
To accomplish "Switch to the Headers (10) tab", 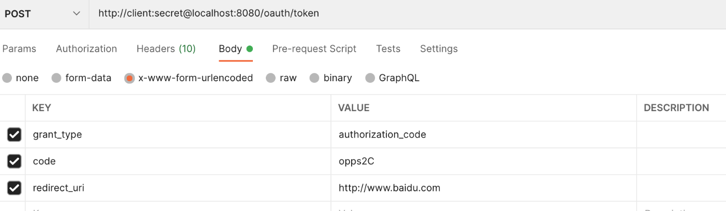I will (x=166, y=49).
